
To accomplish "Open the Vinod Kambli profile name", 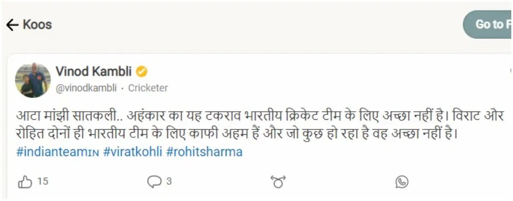I will click(94, 71).
